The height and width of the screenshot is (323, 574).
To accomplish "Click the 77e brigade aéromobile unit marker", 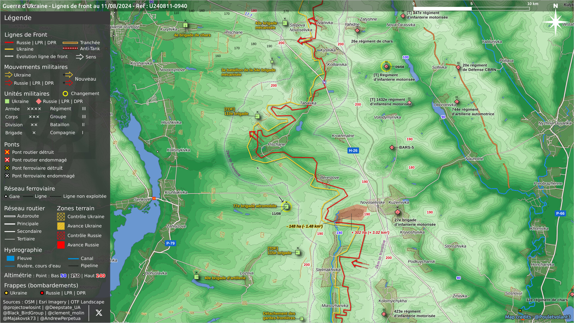I will coord(286,207).
